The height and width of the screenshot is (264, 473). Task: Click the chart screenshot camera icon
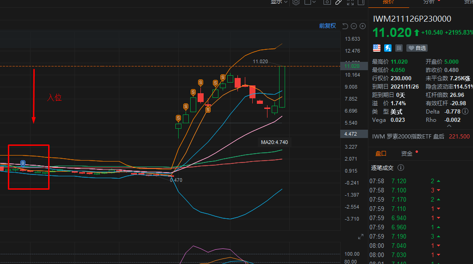pyautogui.click(x=327, y=2)
